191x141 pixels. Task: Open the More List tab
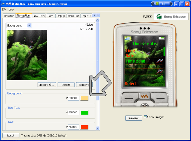point(73,16)
